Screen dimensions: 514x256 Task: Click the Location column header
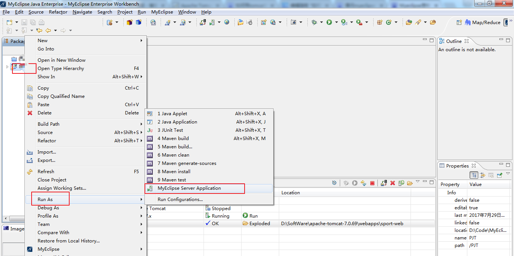click(x=345, y=193)
